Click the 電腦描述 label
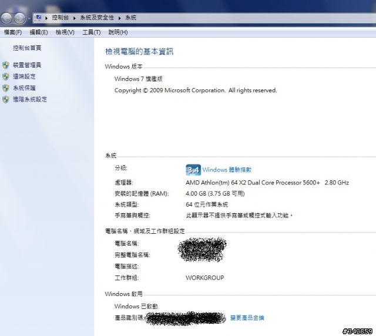376x336 pixels. (x=127, y=266)
